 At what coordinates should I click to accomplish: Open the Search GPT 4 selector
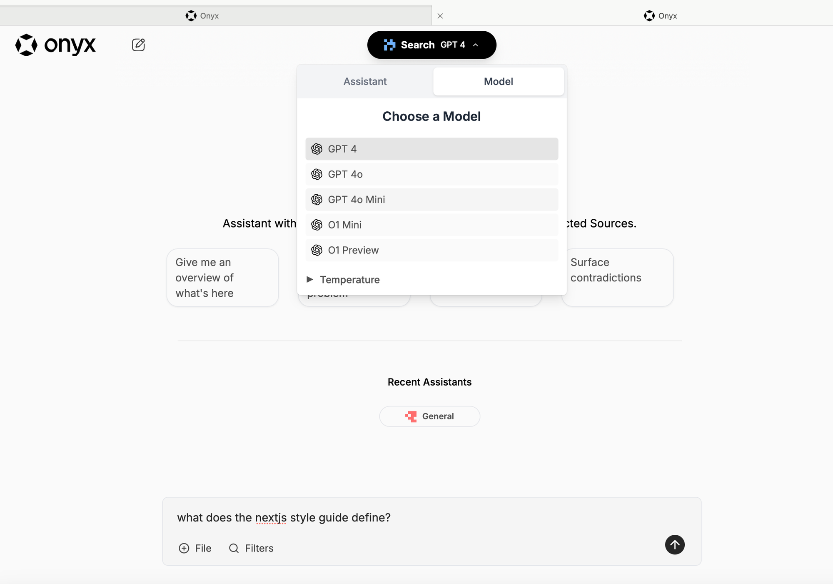click(431, 45)
